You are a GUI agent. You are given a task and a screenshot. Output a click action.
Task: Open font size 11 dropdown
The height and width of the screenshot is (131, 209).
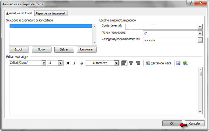(x=60, y=63)
